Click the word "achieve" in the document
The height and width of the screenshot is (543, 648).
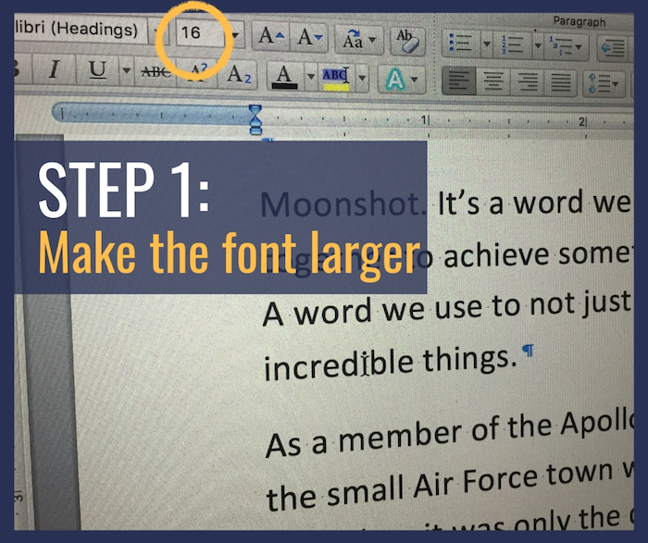click(498, 256)
